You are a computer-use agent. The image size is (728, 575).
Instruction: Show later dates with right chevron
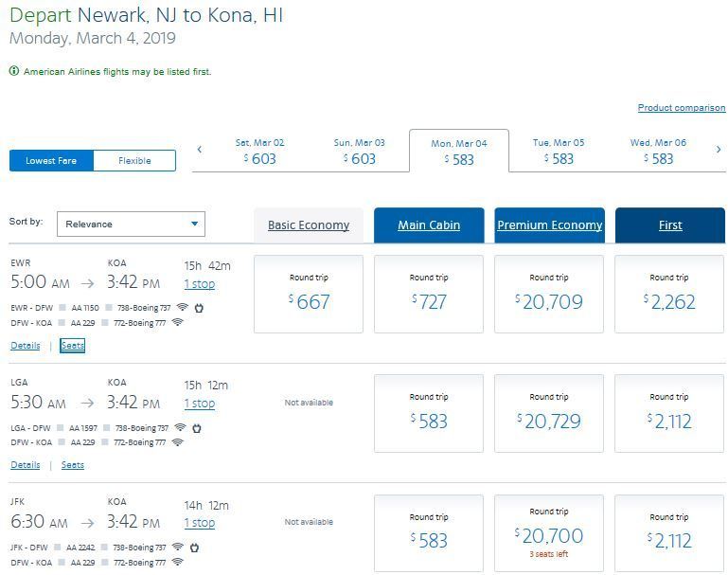click(719, 150)
